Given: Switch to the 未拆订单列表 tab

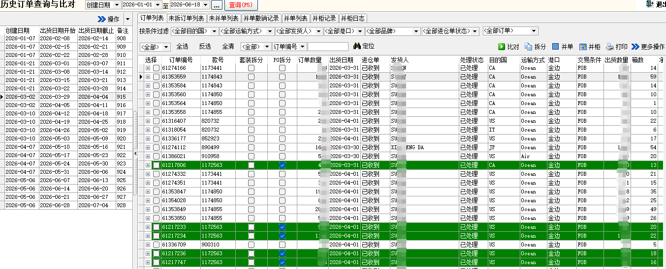Looking at the screenshot, I should point(186,18).
